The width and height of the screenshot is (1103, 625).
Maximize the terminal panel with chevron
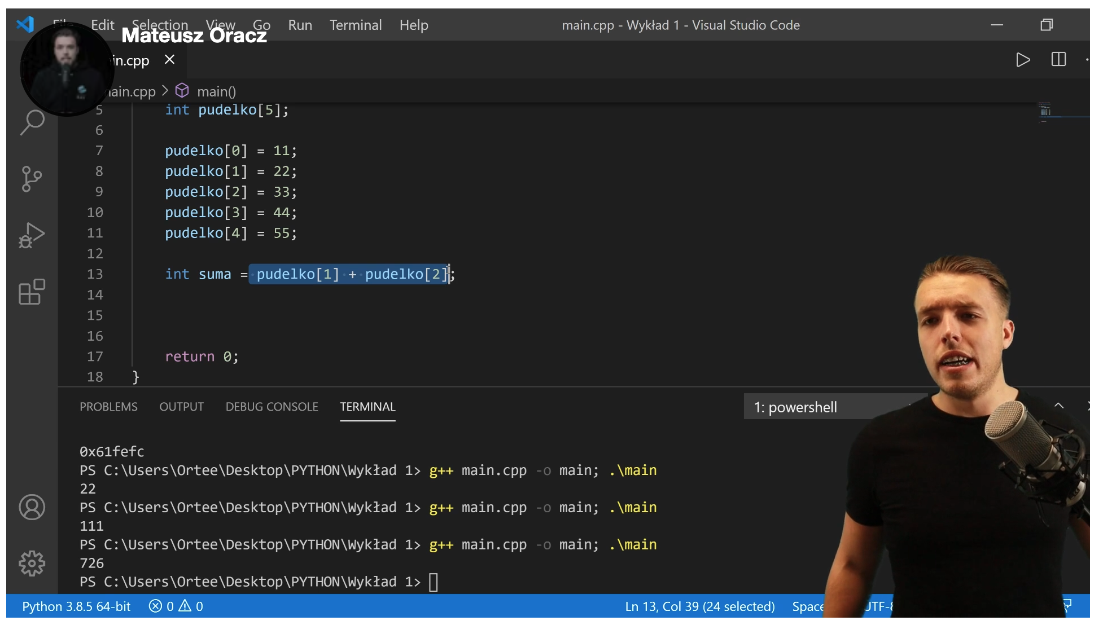[1059, 406]
